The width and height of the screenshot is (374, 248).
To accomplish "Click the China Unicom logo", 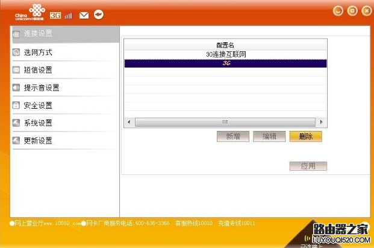I will 30,12.
